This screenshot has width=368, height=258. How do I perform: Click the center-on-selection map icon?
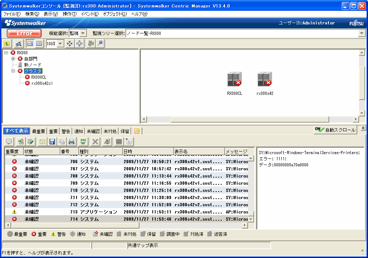click(79, 44)
